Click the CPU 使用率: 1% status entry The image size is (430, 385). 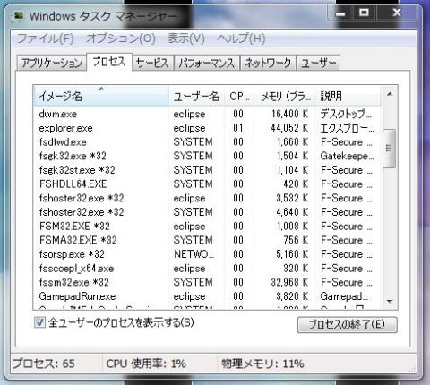146,364
